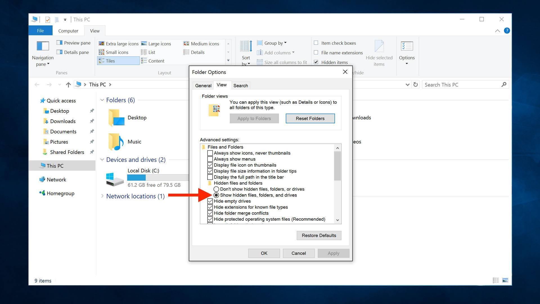Toggle Hide empty drives checkbox
540x304 pixels.
210,201
